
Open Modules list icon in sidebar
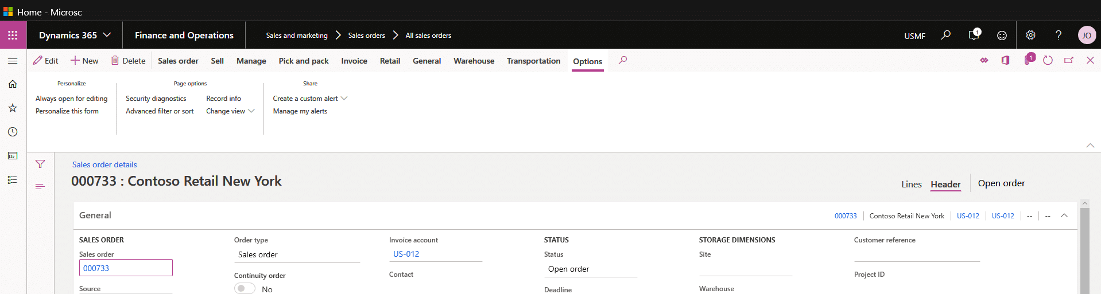[x=13, y=180]
